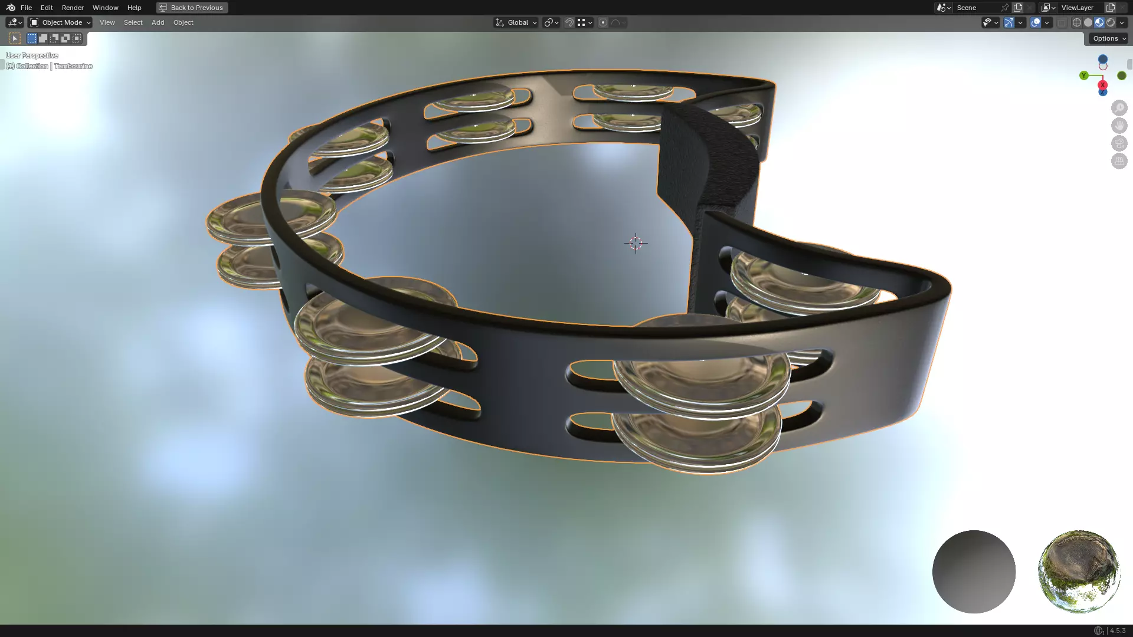Viewport: 1133px width, 637px height.
Task: Open the Object Mode dropdown
Action: [61, 22]
